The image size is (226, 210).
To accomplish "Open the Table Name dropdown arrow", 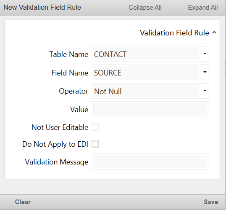I will 205,54.
